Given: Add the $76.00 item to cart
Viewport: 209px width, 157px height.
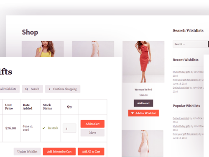Looking at the screenshot, I should (92, 124).
